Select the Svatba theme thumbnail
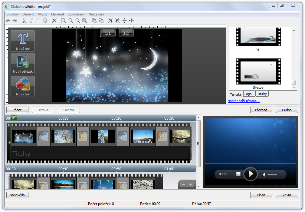The width and height of the screenshot is (305, 212). 258,72
